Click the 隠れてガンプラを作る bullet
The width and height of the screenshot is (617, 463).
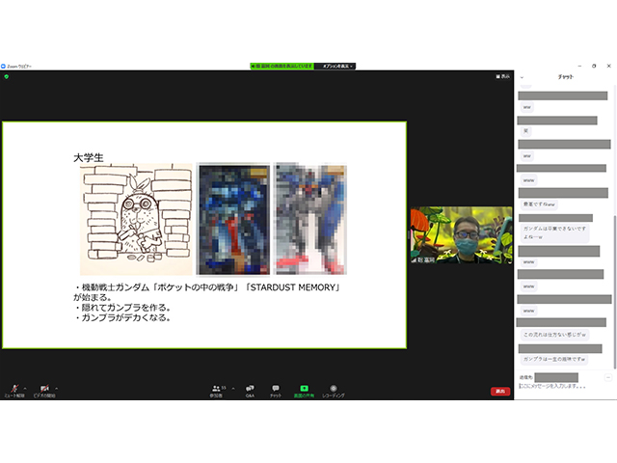[x=122, y=308]
